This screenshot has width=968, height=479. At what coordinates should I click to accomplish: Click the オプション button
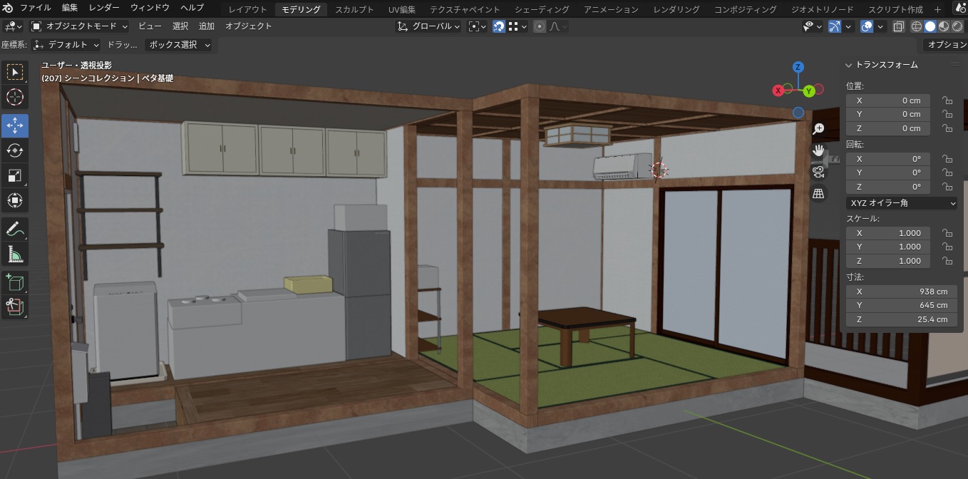point(946,45)
